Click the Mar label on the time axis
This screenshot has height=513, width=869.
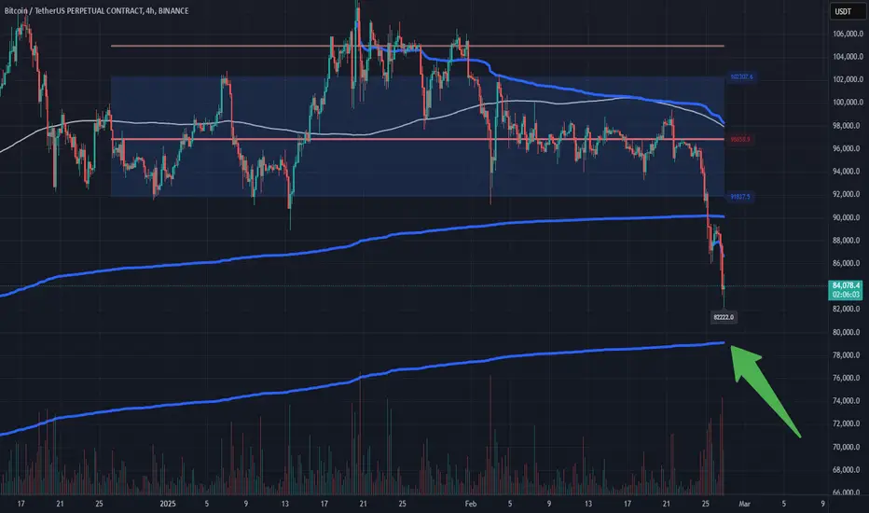pyautogui.click(x=744, y=504)
